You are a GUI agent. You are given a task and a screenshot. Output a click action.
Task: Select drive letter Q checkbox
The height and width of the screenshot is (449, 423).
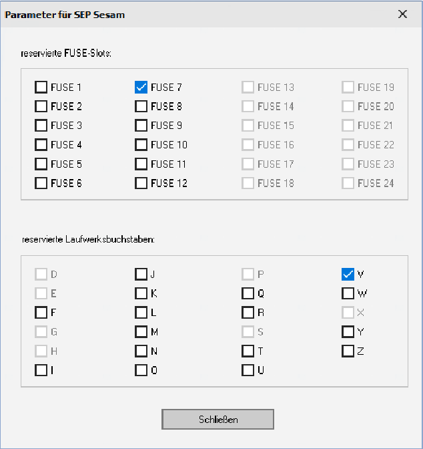click(x=248, y=293)
